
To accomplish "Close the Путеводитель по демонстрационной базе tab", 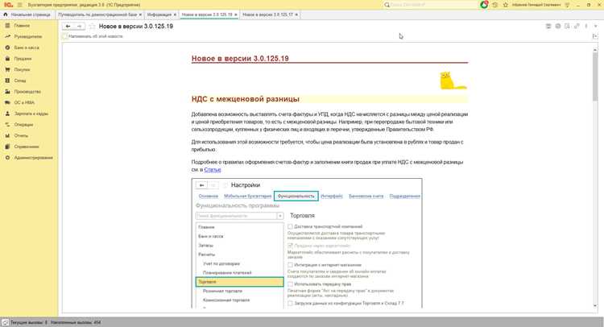I will 140,14.
